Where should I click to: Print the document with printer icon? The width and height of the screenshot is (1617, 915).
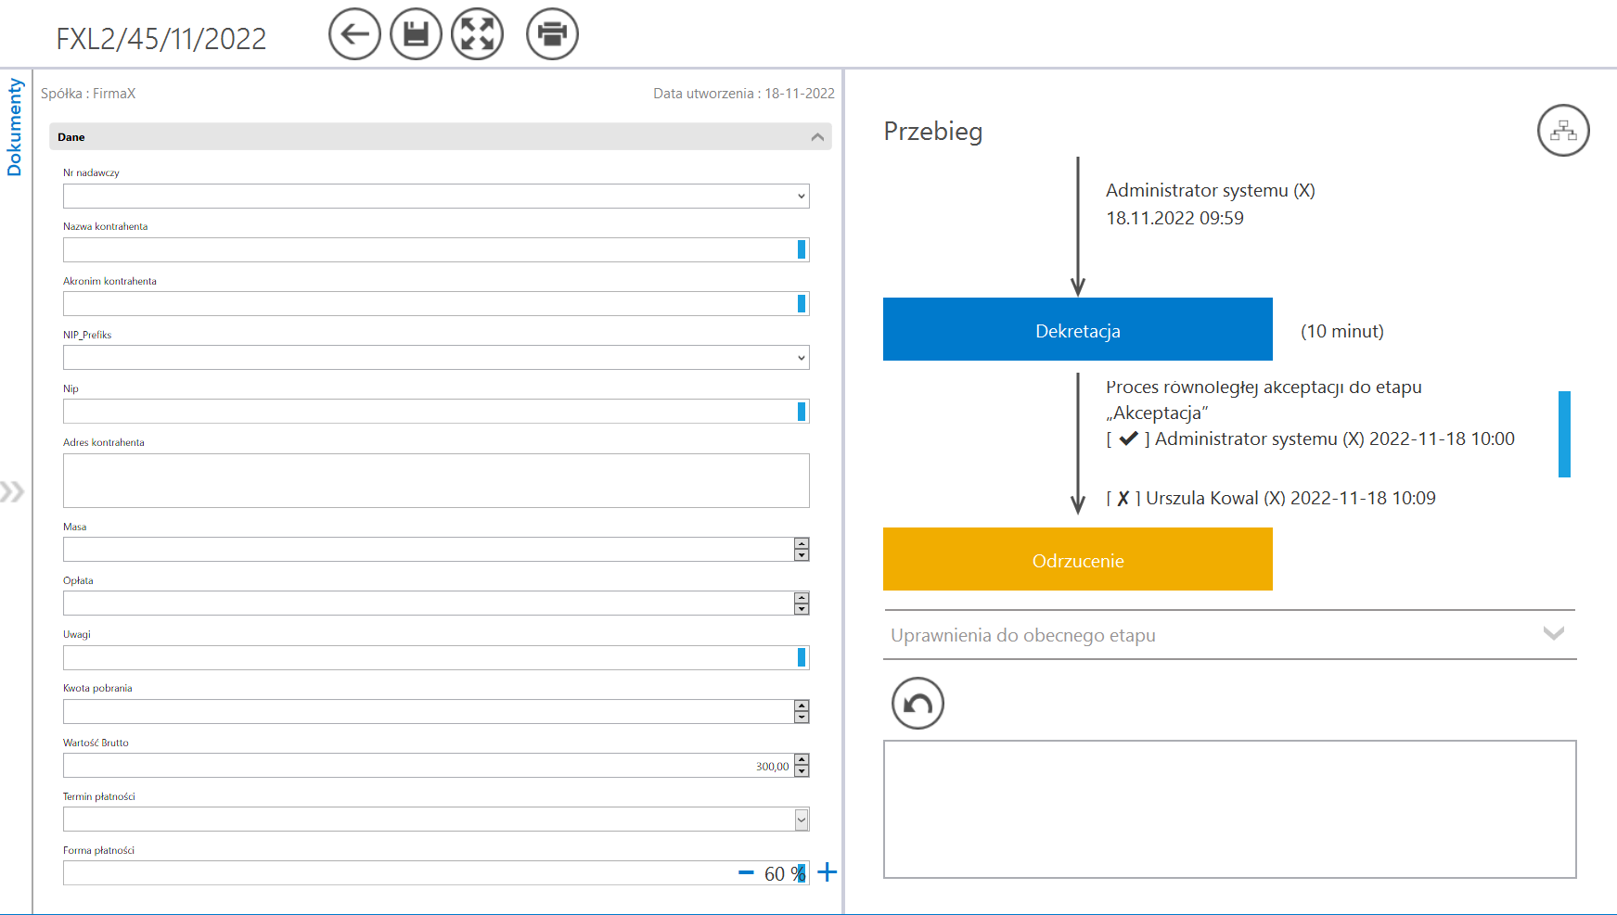(x=552, y=34)
